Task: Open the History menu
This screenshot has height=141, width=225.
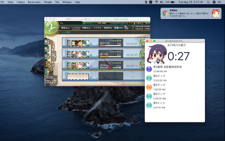Action: click(x=20, y=2)
